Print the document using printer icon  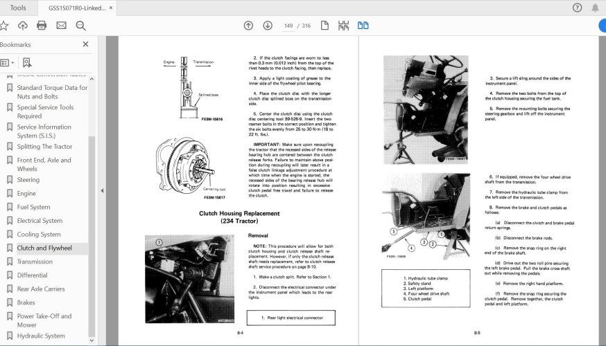click(42, 26)
